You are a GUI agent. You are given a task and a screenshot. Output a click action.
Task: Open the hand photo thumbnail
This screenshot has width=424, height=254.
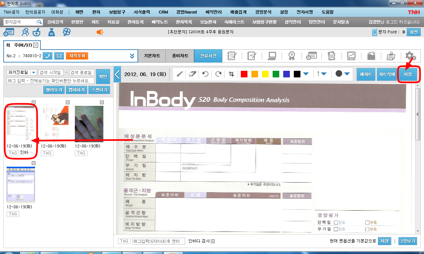click(89, 124)
